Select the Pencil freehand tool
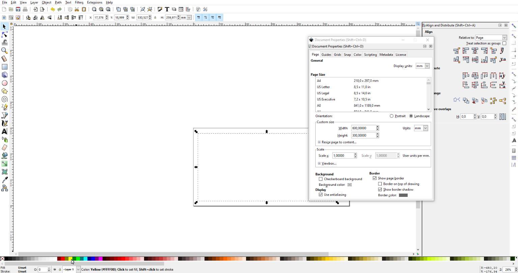Screen dimensions: 518x273 coord(4,107)
